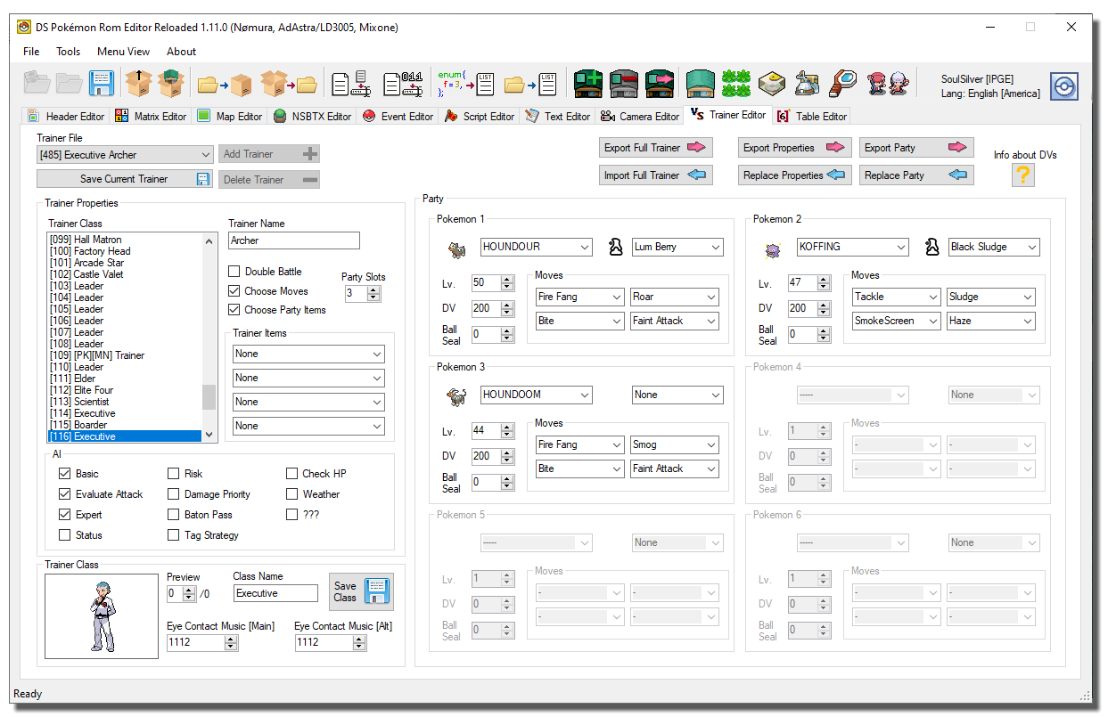Screen dimensions: 1108x717
Task: Click the blue floppy disk save ROM icon
Action: (x=101, y=84)
